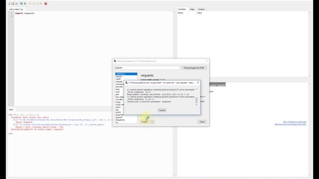Stop the backend with red Stop icon

coord(46,3)
